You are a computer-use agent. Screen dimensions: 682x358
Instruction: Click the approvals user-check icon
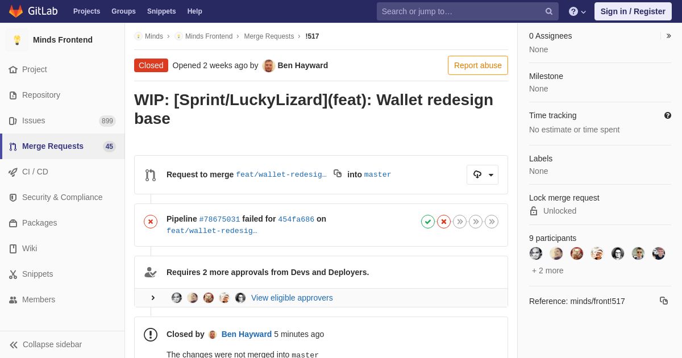[151, 272]
